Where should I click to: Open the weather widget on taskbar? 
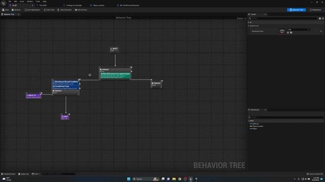click(7, 179)
